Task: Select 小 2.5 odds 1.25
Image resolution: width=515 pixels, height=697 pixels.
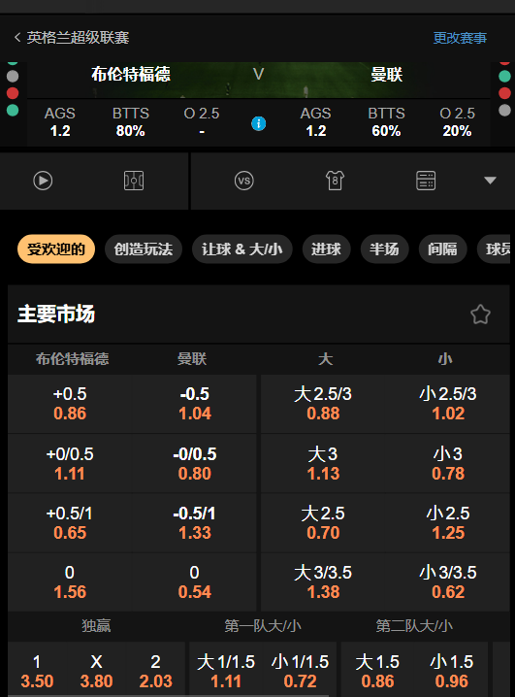Action: (x=448, y=522)
